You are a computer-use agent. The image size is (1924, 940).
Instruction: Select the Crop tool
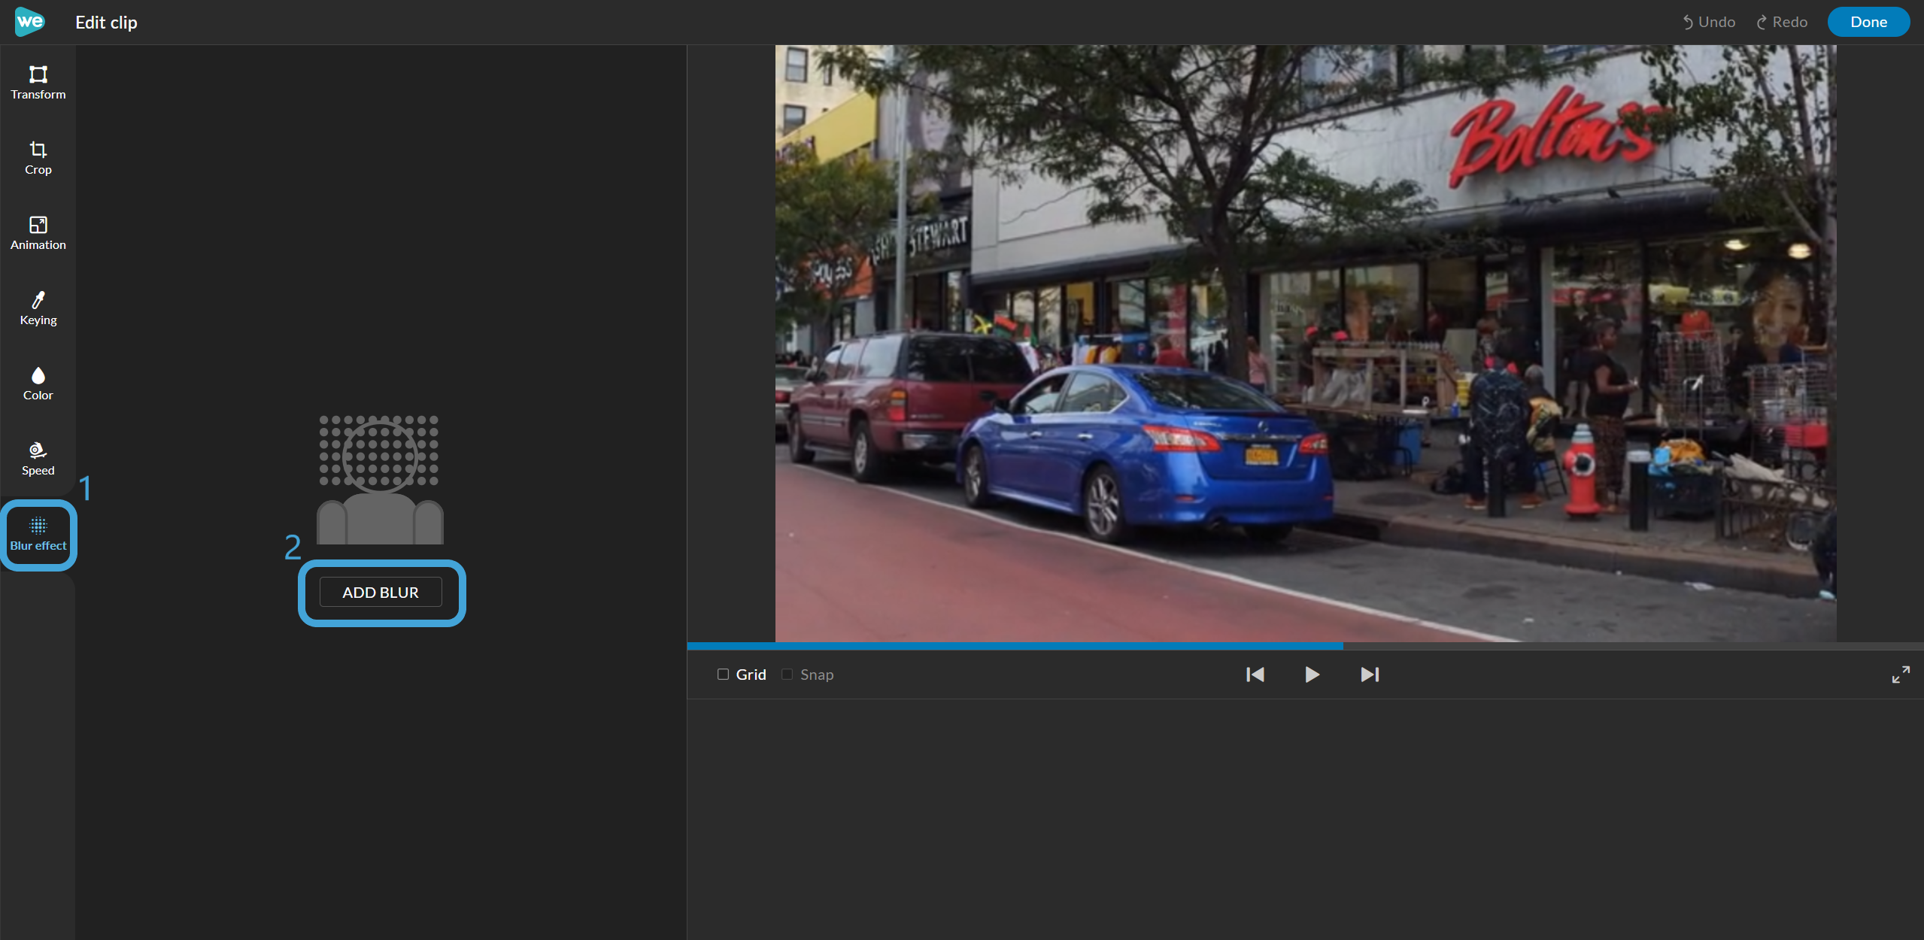[38, 158]
